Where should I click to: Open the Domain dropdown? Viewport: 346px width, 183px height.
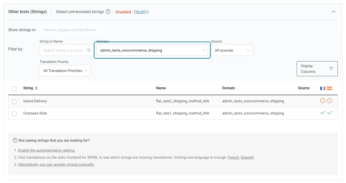tap(152, 50)
